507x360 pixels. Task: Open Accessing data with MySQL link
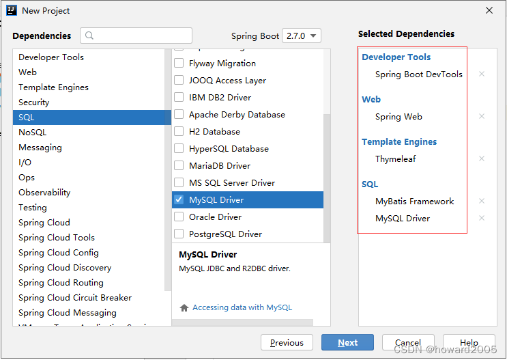tap(242, 307)
